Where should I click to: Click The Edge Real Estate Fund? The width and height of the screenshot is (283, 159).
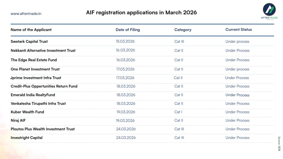[x=34, y=60]
